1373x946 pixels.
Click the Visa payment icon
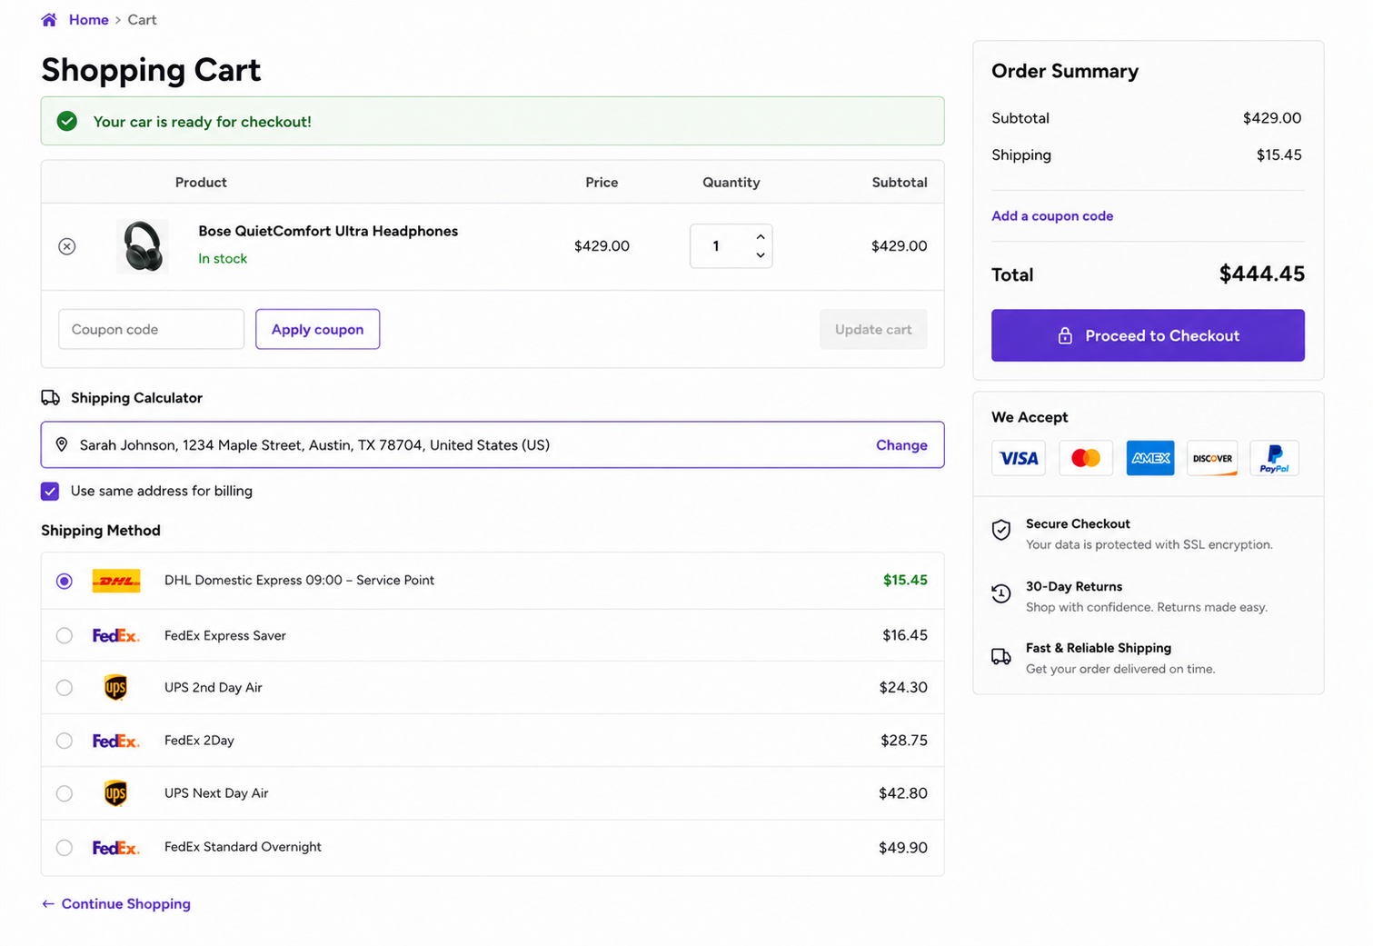click(1019, 458)
